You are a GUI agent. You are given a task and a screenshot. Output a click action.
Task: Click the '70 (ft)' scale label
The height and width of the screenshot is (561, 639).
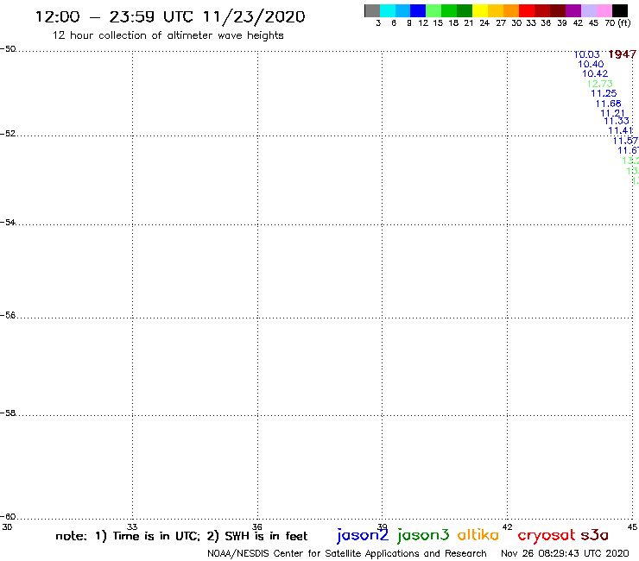(x=617, y=23)
